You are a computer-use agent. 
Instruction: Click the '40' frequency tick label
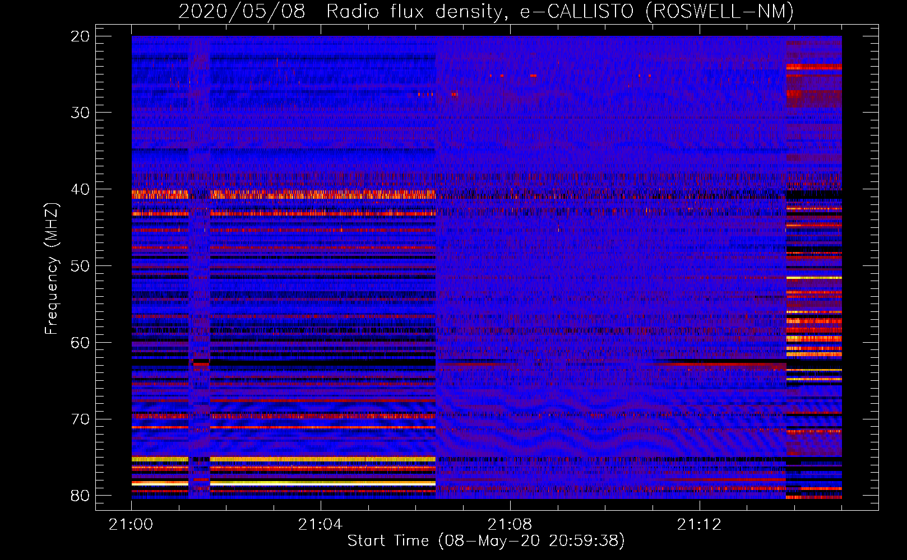pyautogui.click(x=80, y=189)
